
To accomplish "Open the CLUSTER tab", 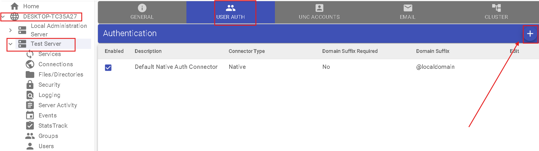I will (496, 12).
